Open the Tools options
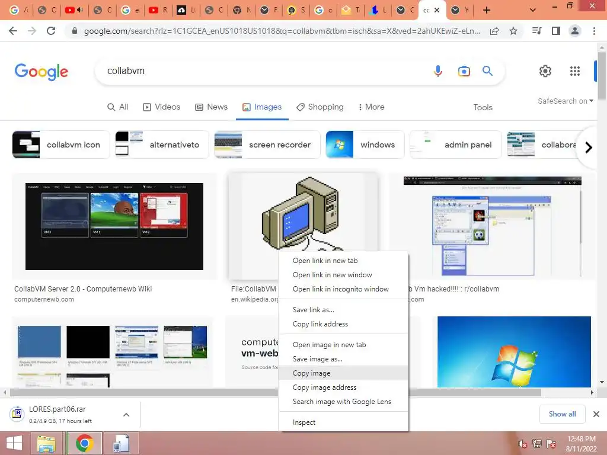 click(x=483, y=107)
